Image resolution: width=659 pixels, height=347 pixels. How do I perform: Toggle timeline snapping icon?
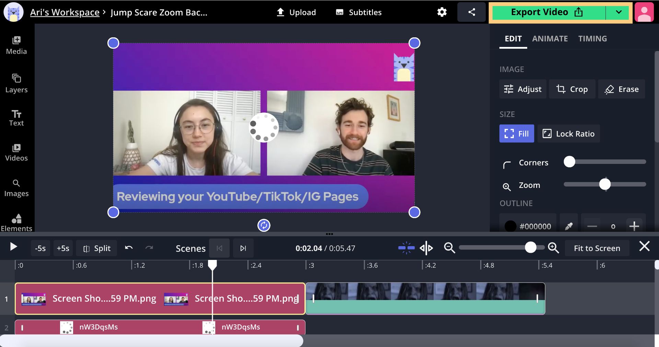tap(406, 248)
